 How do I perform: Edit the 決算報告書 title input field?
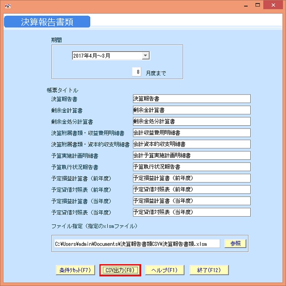[x=192, y=99]
